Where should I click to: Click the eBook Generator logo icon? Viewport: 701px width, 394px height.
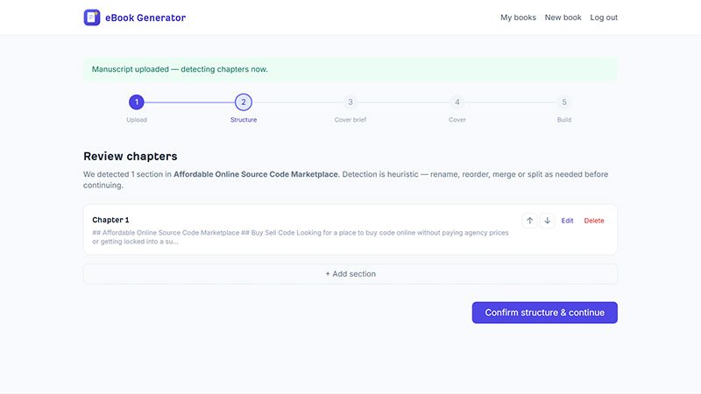click(x=92, y=18)
